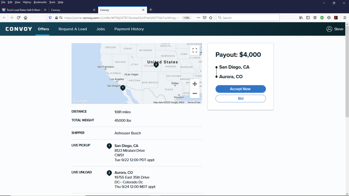The width and height of the screenshot is (349, 196).
Task: Open page actions three-dot menu
Action: [x=198, y=18]
